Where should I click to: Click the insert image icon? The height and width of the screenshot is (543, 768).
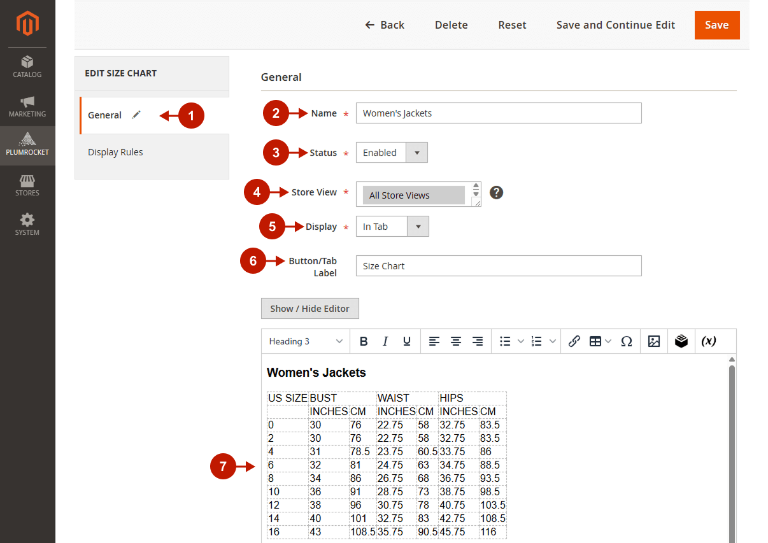pyautogui.click(x=654, y=341)
